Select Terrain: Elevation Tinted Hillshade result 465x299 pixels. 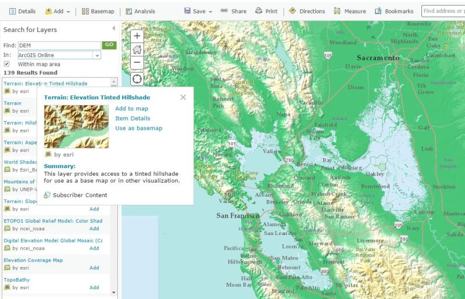pyautogui.click(x=45, y=84)
